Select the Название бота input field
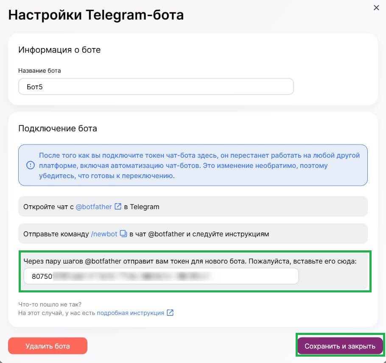This screenshot has width=386, height=363. (156, 86)
